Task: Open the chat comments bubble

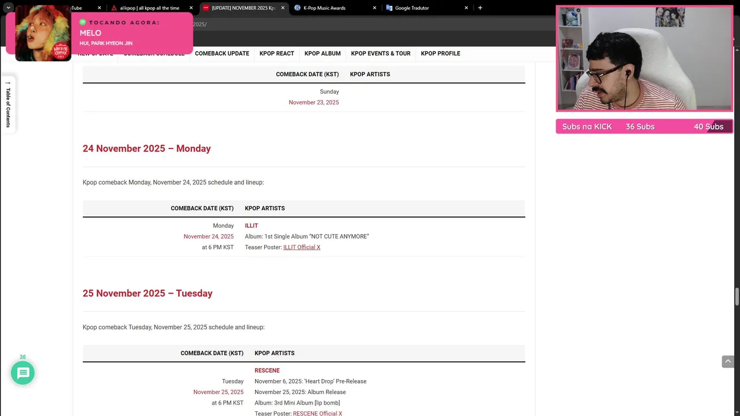Action: coord(23,373)
